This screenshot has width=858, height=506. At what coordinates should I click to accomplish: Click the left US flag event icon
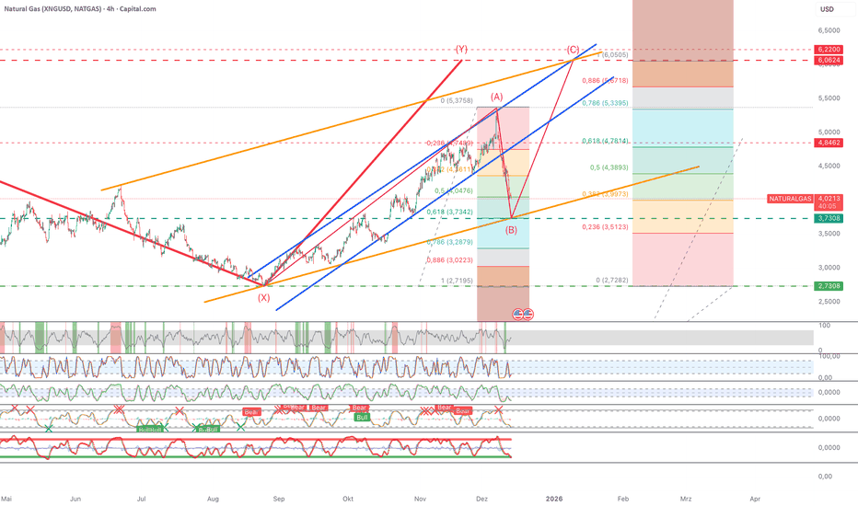click(517, 314)
